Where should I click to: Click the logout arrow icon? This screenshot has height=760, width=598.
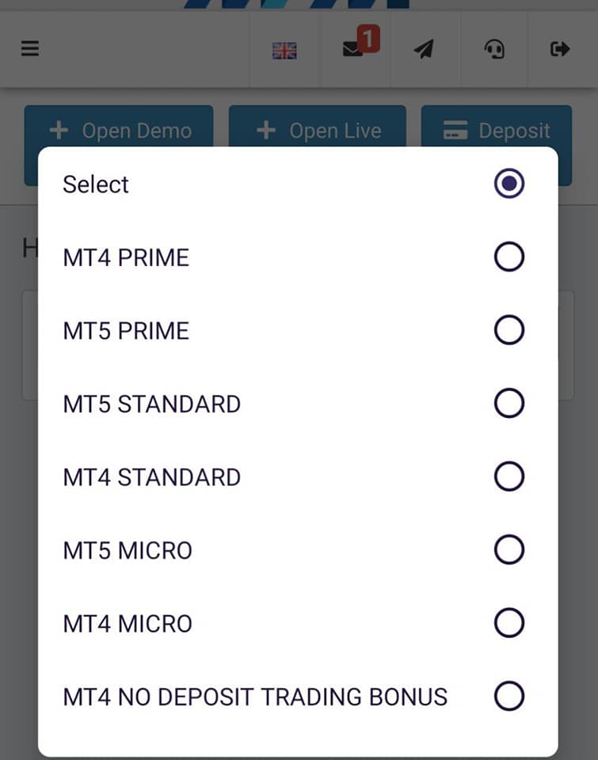[560, 49]
